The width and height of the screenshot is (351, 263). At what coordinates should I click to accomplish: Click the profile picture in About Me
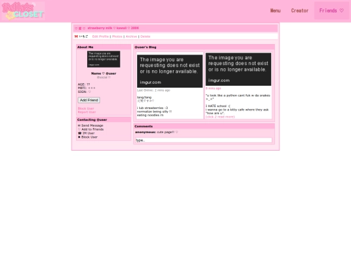point(103,59)
